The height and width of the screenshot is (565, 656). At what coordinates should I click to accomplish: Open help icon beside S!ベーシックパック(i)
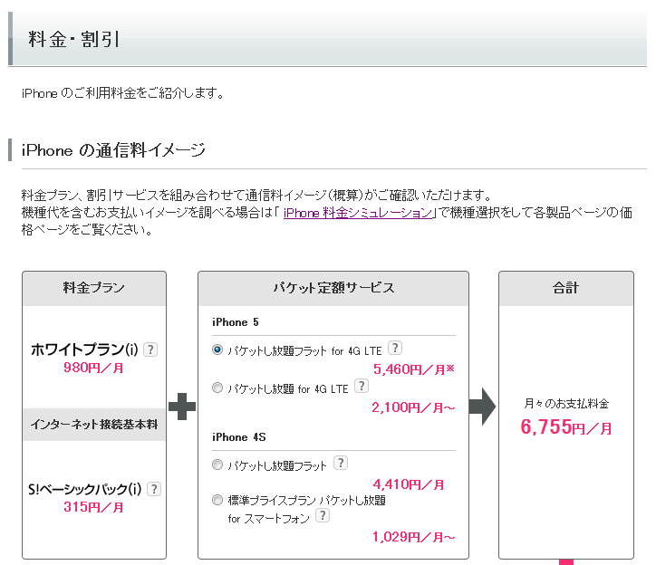tap(154, 489)
